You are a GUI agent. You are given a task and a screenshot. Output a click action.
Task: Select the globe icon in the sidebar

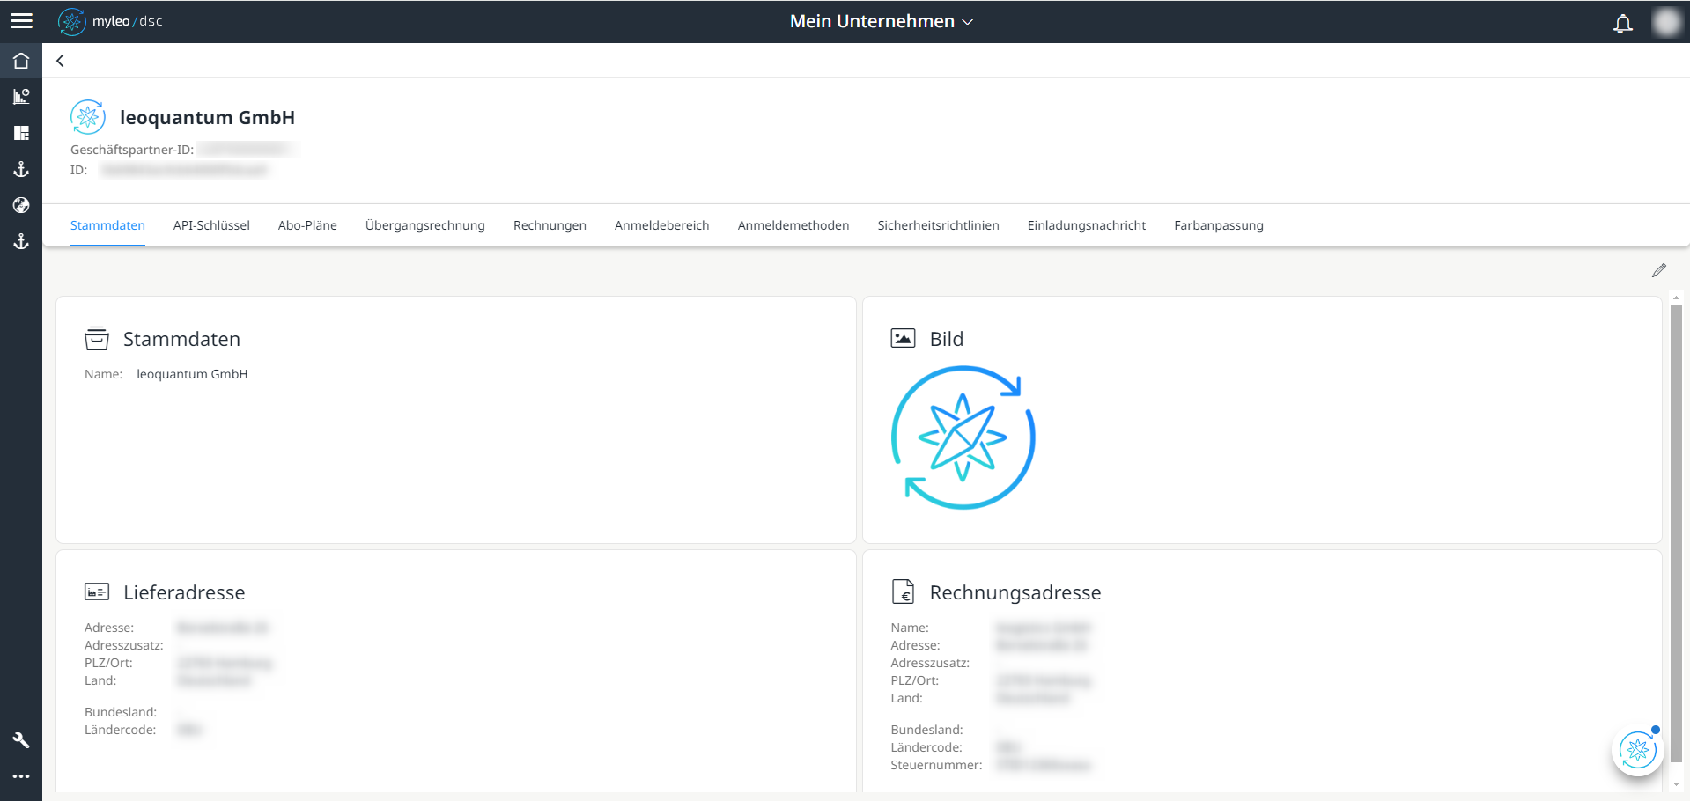21,205
